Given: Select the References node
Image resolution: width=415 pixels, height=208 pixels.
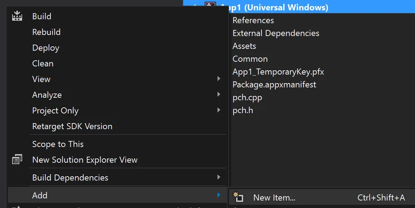Looking at the screenshot, I should 253,20.
